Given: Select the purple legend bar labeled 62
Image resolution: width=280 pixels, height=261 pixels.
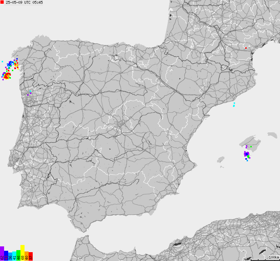Looking at the screenshot, I should point(2,254).
